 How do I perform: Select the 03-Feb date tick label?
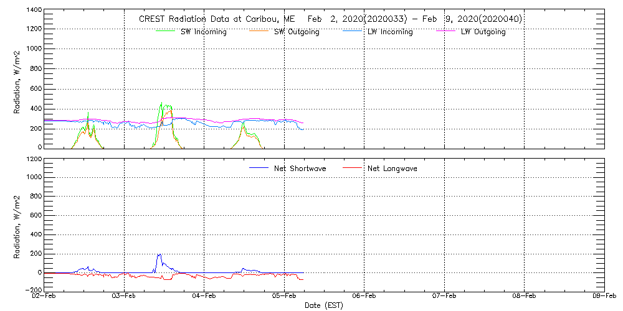tap(125, 296)
